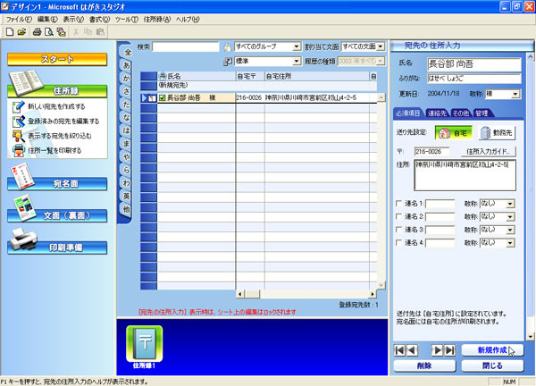Enable the 連名 4 checkbox
This screenshot has height=386, width=536.
pyautogui.click(x=398, y=242)
